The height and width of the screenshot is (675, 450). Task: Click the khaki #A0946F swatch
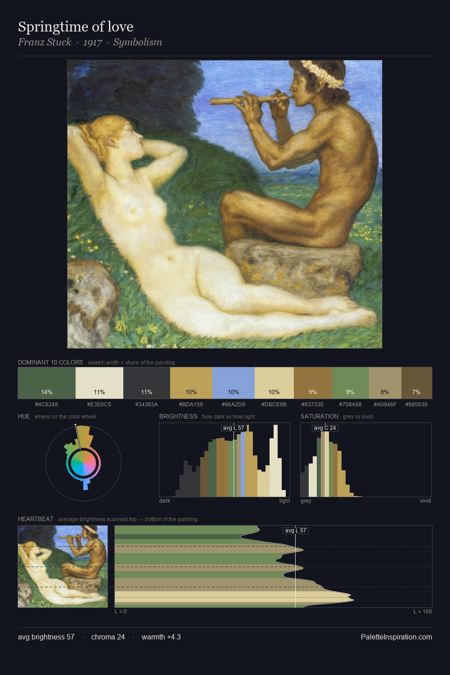pos(385,383)
